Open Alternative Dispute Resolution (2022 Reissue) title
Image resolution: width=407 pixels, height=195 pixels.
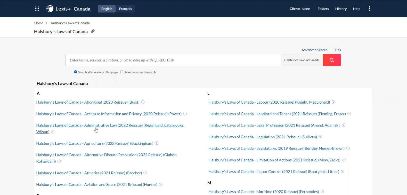point(107,158)
